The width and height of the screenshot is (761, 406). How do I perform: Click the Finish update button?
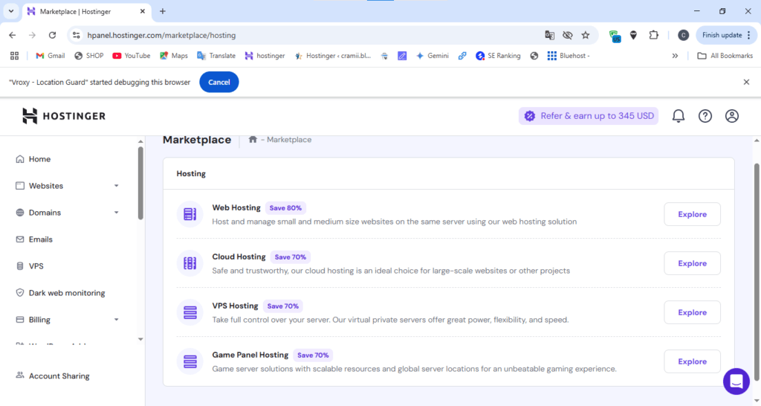[x=726, y=35]
